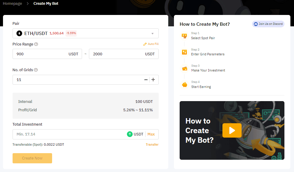Viewport: 294px width, 172px height.
Task: Click the No. of Grids help icon
Action: (36, 70)
